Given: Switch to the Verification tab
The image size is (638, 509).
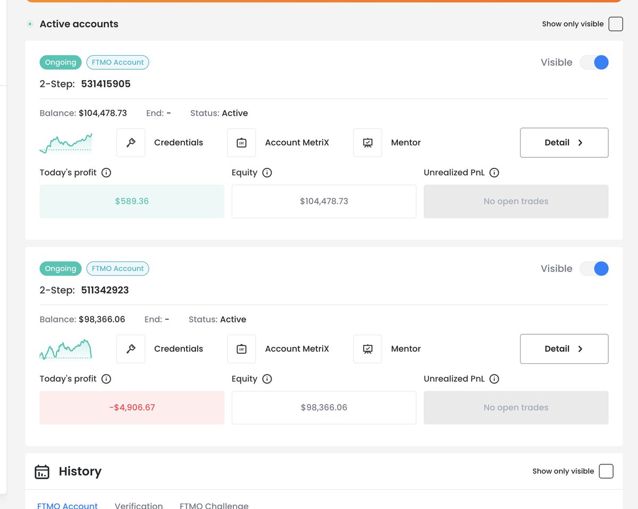Looking at the screenshot, I should 139,505.
